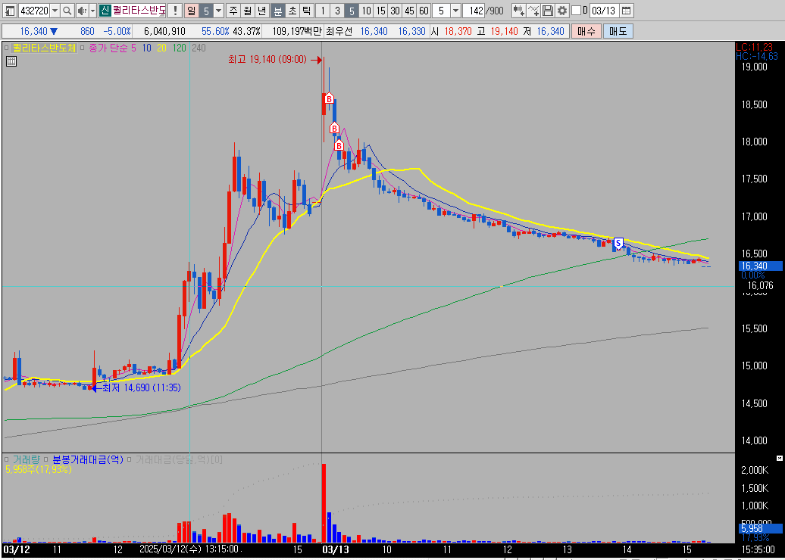Click the speaker sound alert icon

point(81,10)
